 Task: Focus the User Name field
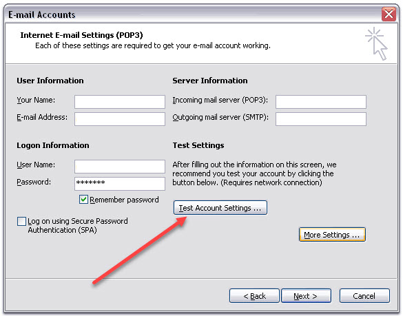click(x=119, y=167)
